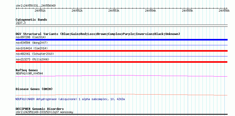Select the 240555k ruler tick label
235x116 pixels.
point(187,11)
